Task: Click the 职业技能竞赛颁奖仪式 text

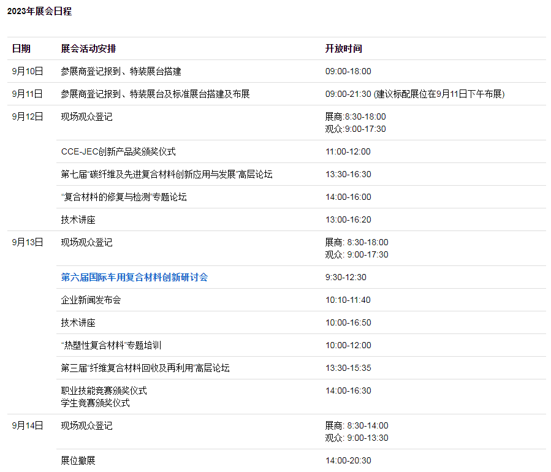Action: click(104, 390)
